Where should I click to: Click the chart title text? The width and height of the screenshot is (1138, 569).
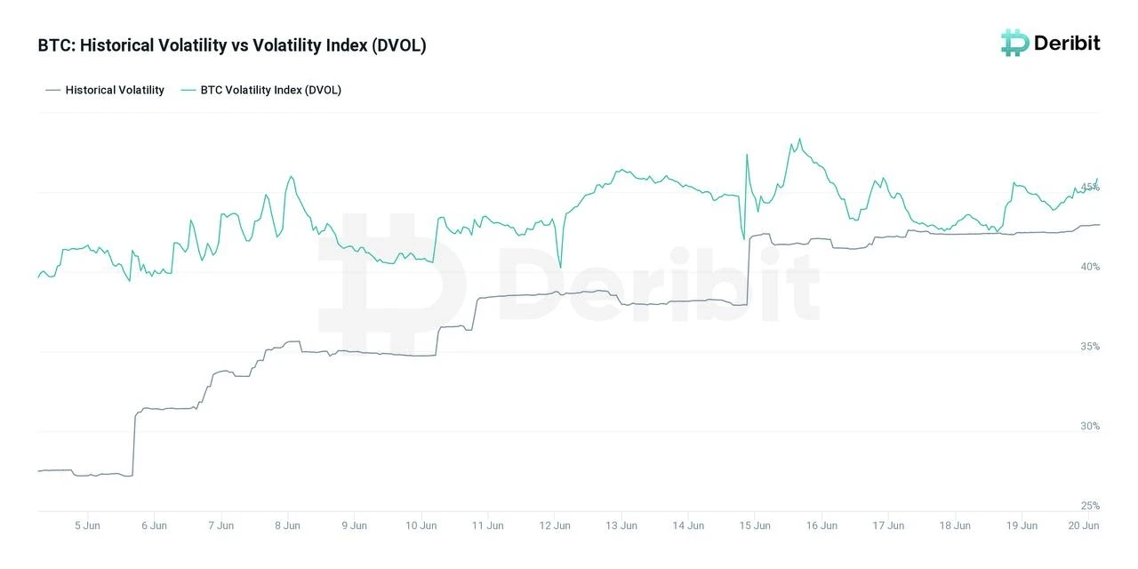[x=232, y=45]
